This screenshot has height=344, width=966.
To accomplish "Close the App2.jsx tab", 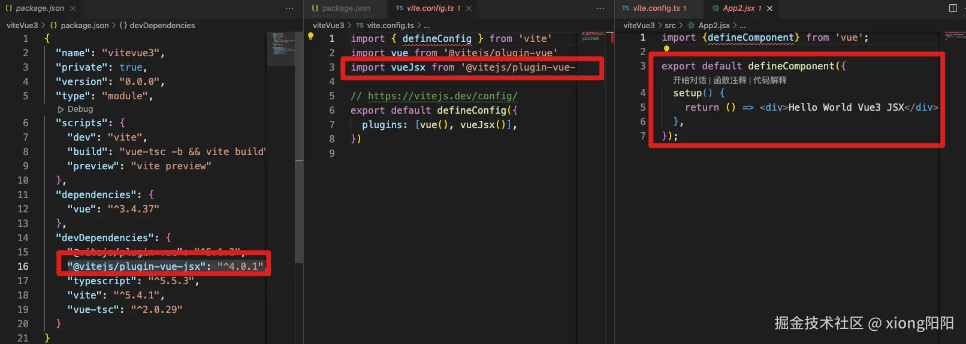I will click(x=769, y=8).
